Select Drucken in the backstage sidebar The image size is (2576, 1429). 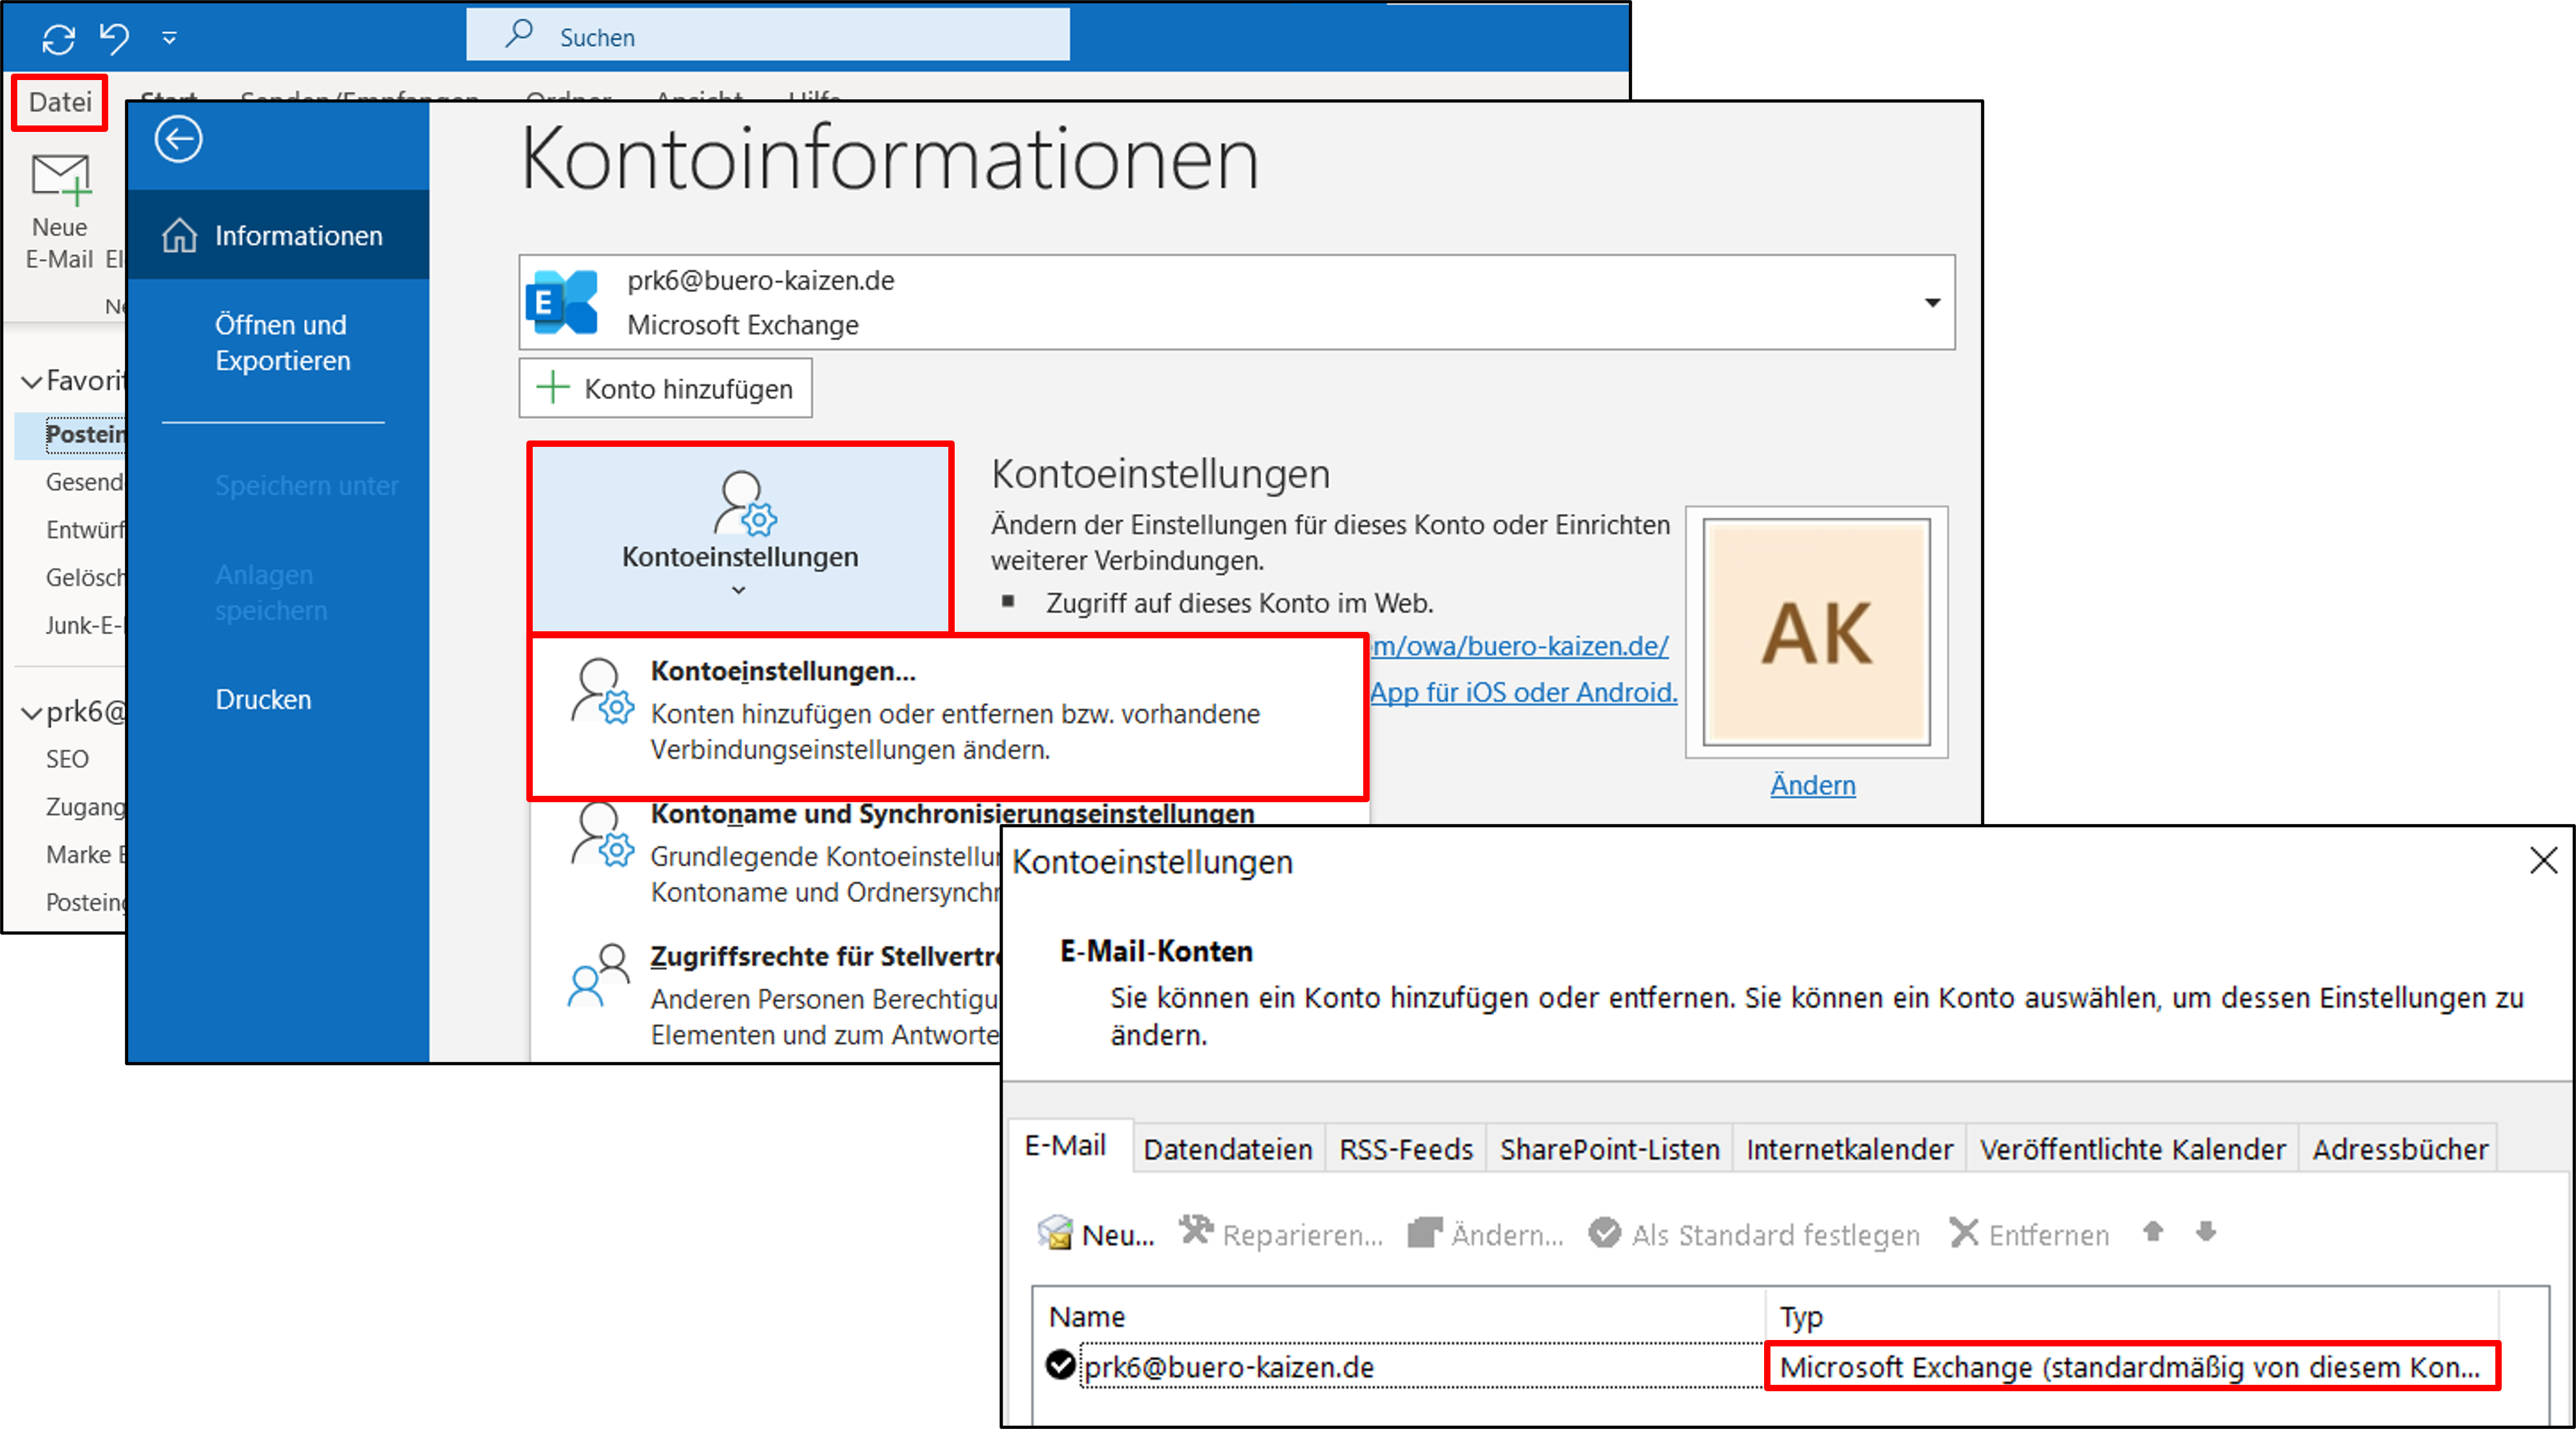(x=263, y=699)
